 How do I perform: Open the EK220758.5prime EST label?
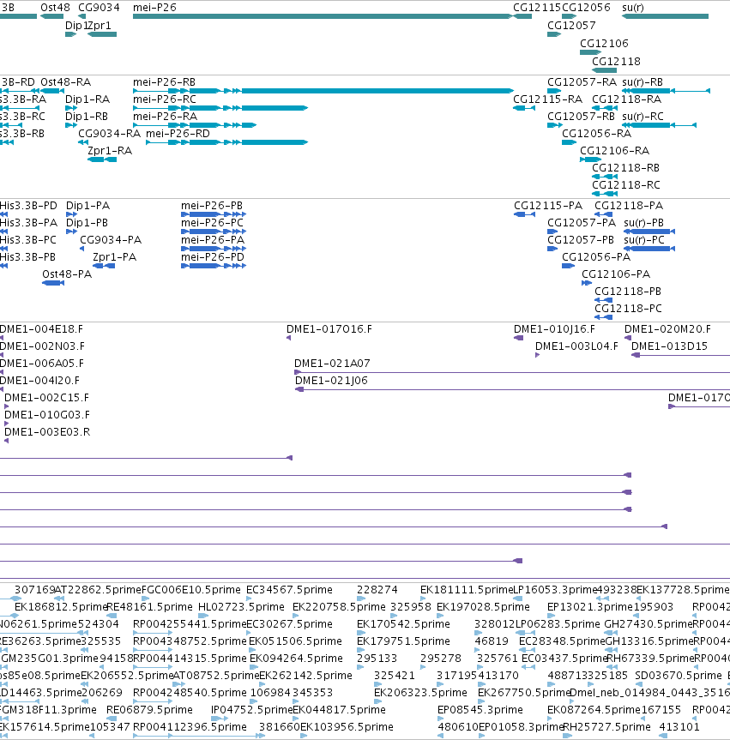339,607
